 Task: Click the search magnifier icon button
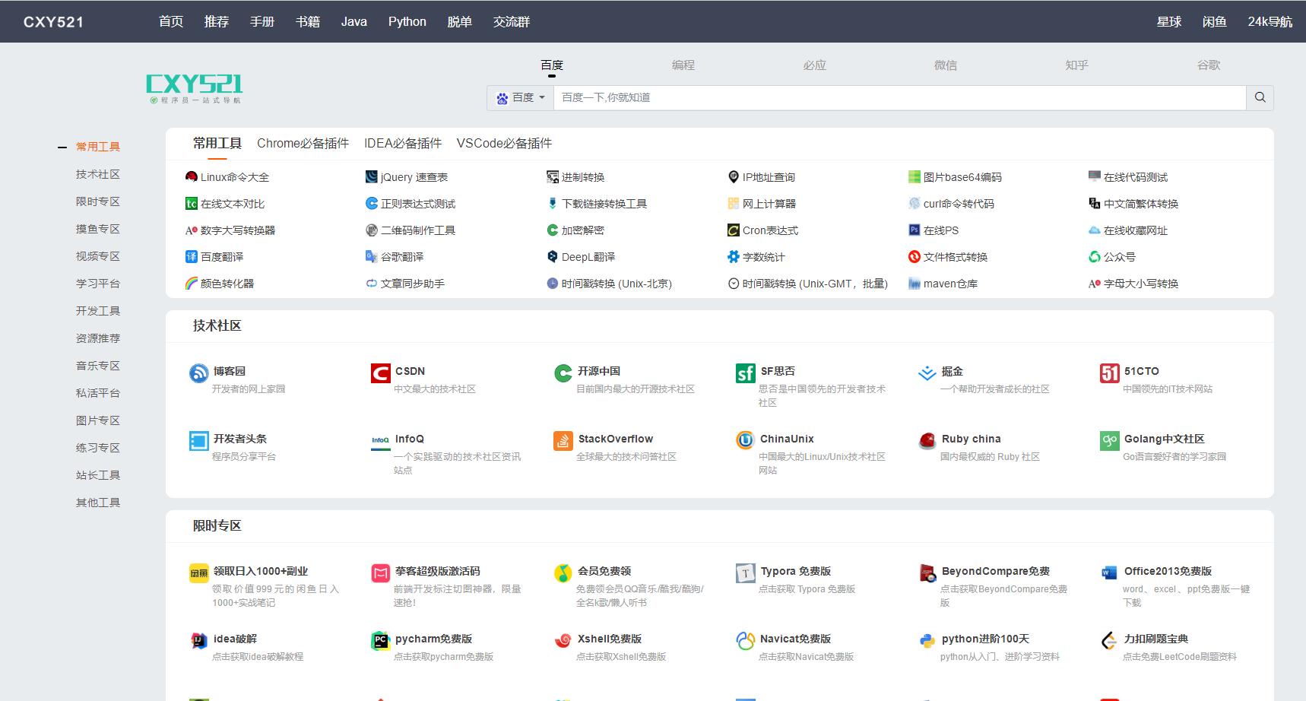tap(1260, 97)
